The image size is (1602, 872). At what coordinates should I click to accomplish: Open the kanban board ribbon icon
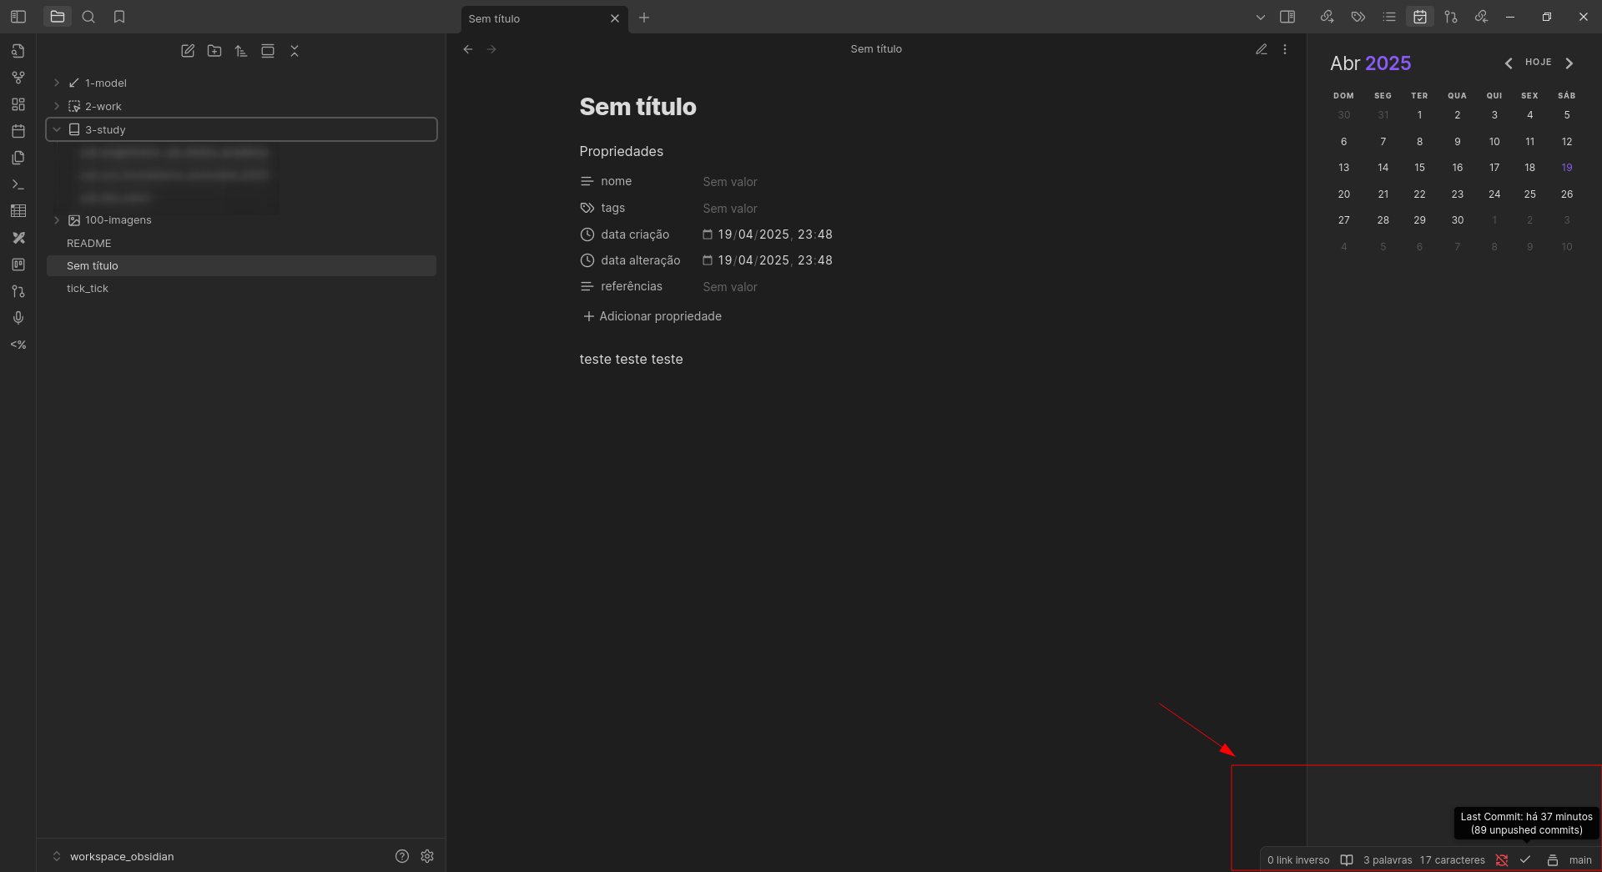pos(18,265)
